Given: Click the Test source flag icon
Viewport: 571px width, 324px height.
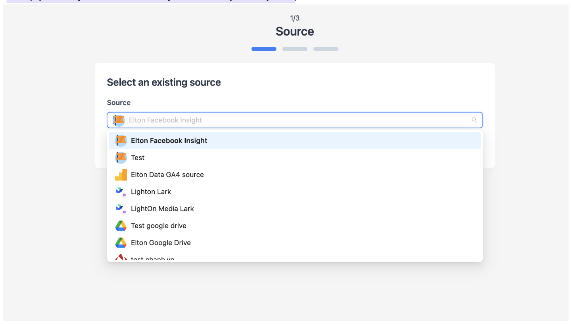Looking at the screenshot, I should (121, 158).
